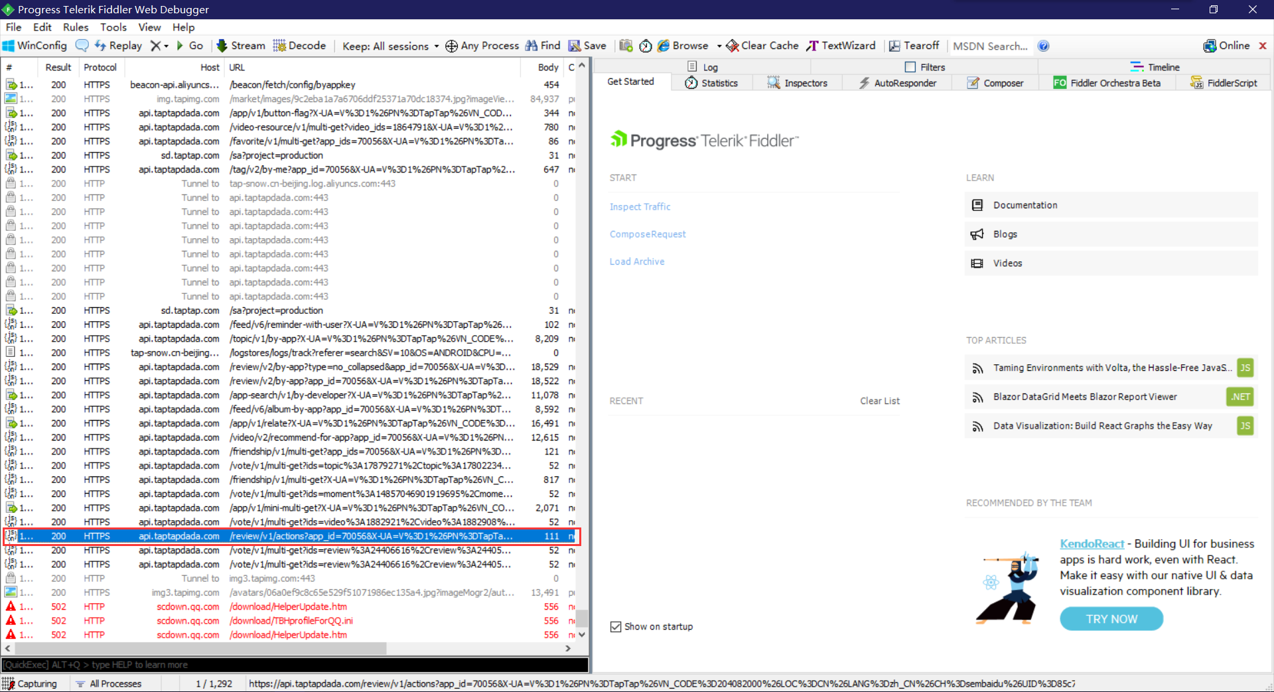Open the View menu
The height and width of the screenshot is (692, 1274).
(149, 27)
